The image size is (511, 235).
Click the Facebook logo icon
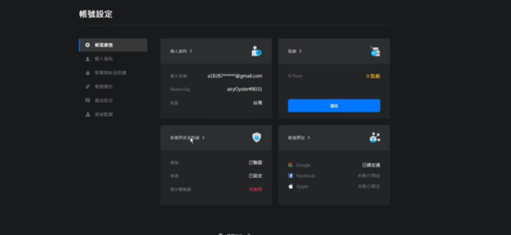(290, 176)
